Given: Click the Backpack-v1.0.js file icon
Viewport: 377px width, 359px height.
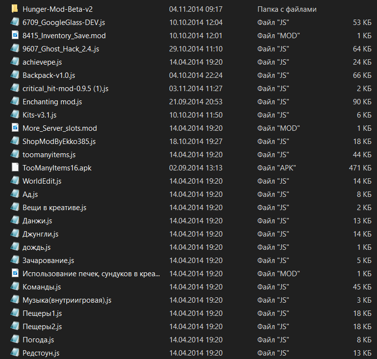Looking at the screenshot, I should click(x=15, y=75).
